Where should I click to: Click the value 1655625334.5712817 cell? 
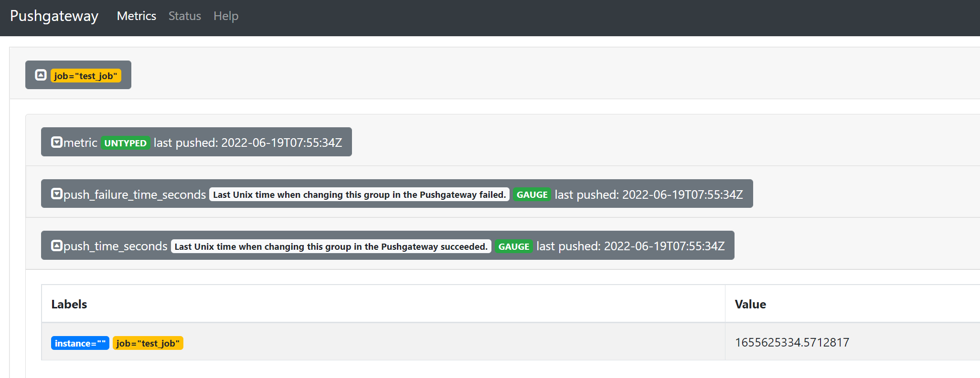(791, 342)
